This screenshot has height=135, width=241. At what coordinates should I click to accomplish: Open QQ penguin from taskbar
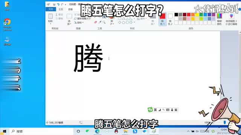pyautogui.click(x=116, y=131)
